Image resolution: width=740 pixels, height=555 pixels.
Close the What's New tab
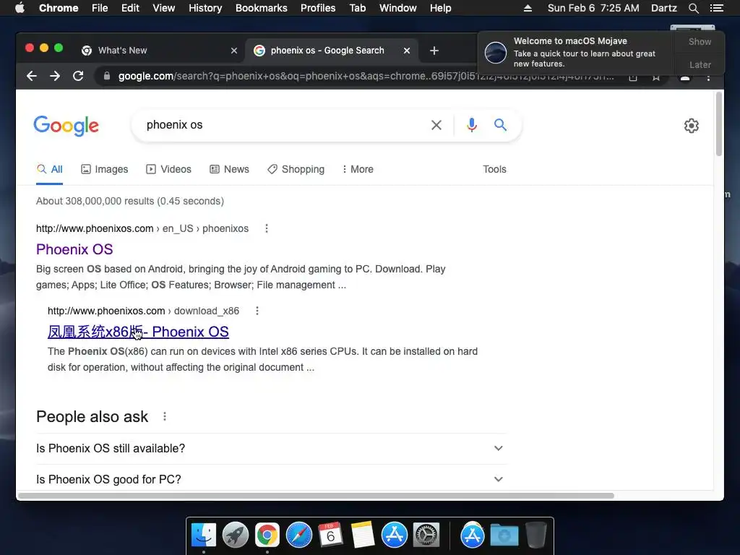pos(234,51)
